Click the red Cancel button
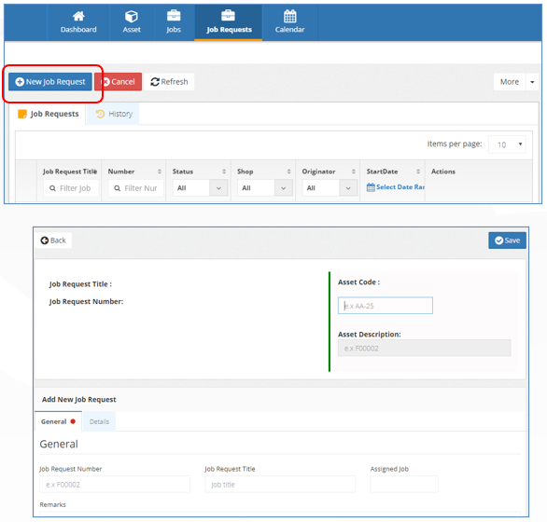Screen dimensions: 547x522 tap(119, 82)
